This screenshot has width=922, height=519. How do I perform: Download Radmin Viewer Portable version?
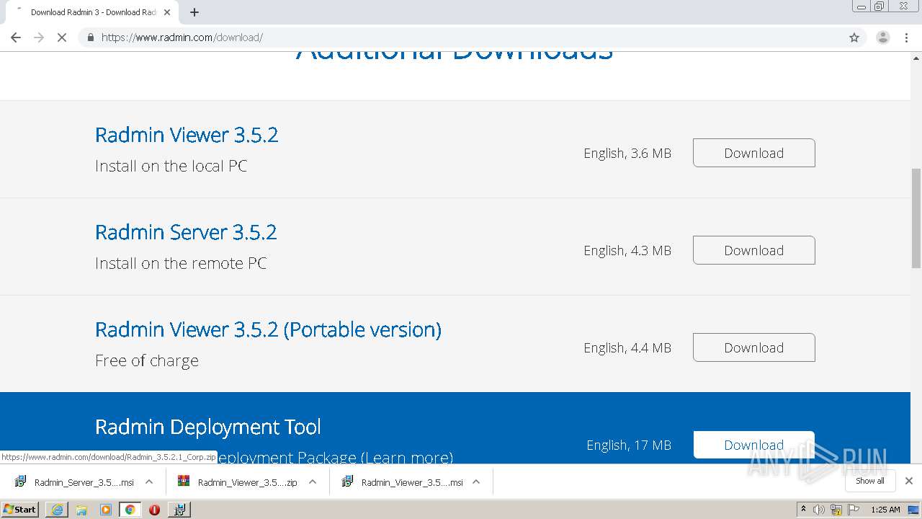coord(753,347)
